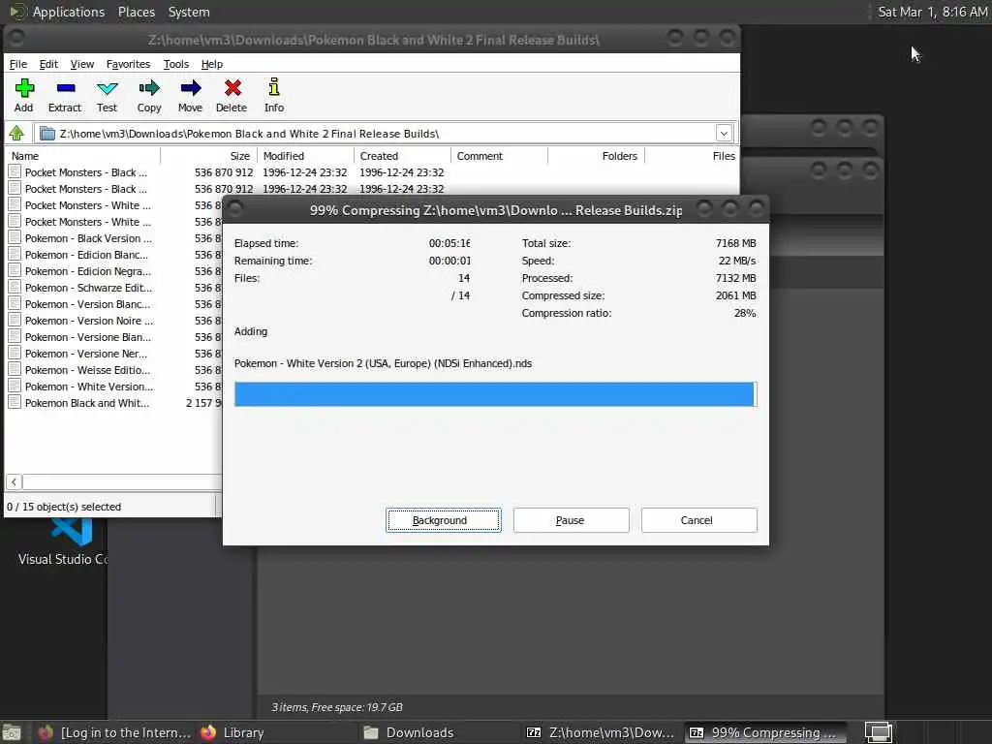
Task: Switch to 'Log in to the Intern...' taskbar entry
Action: 114,732
